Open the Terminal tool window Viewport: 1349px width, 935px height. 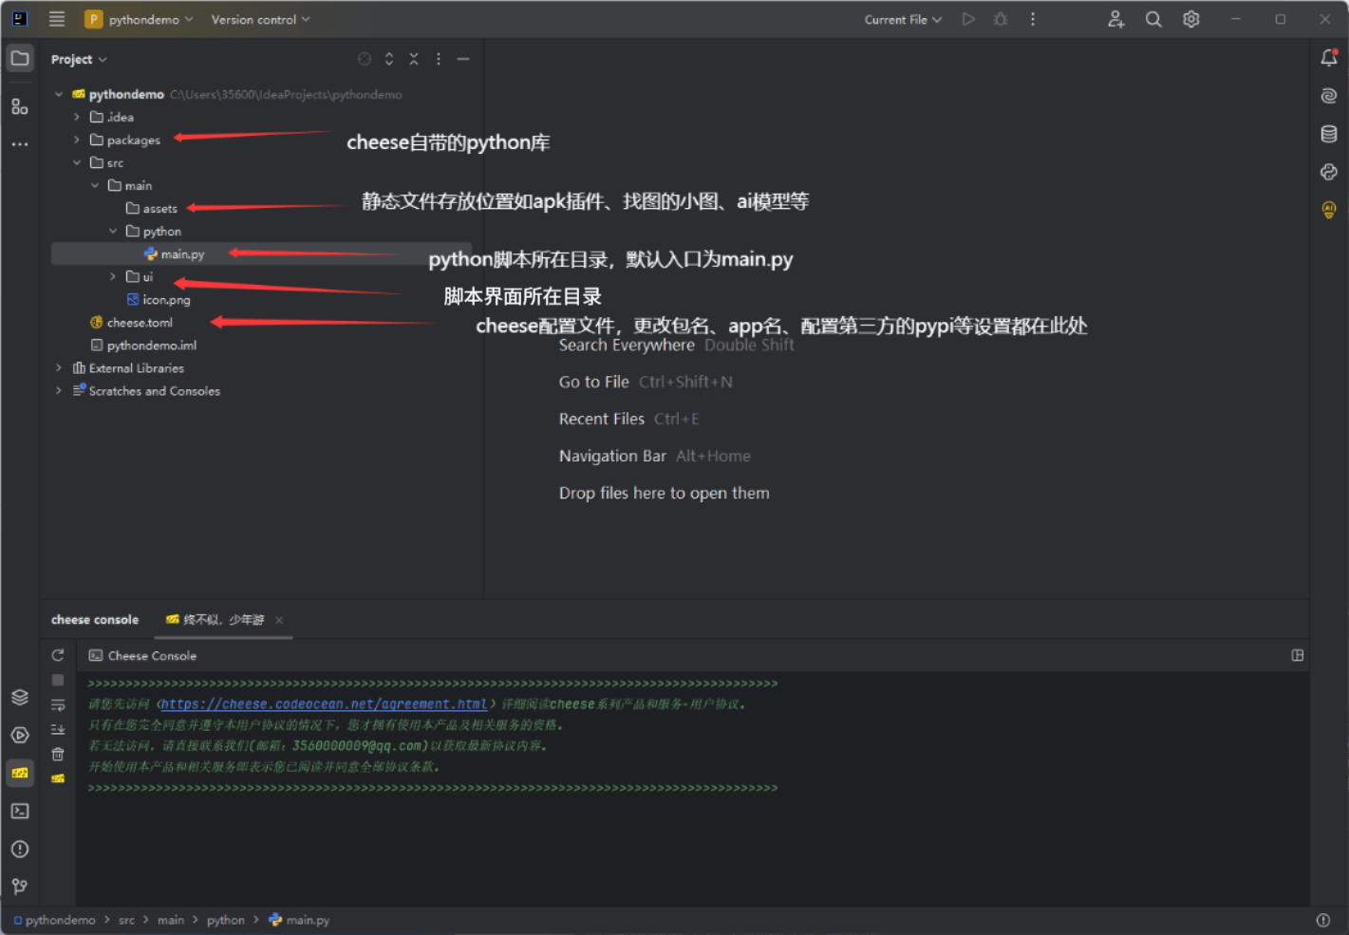click(x=20, y=811)
